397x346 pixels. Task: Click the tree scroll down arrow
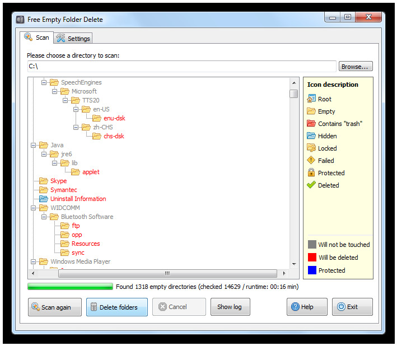click(294, 264)
